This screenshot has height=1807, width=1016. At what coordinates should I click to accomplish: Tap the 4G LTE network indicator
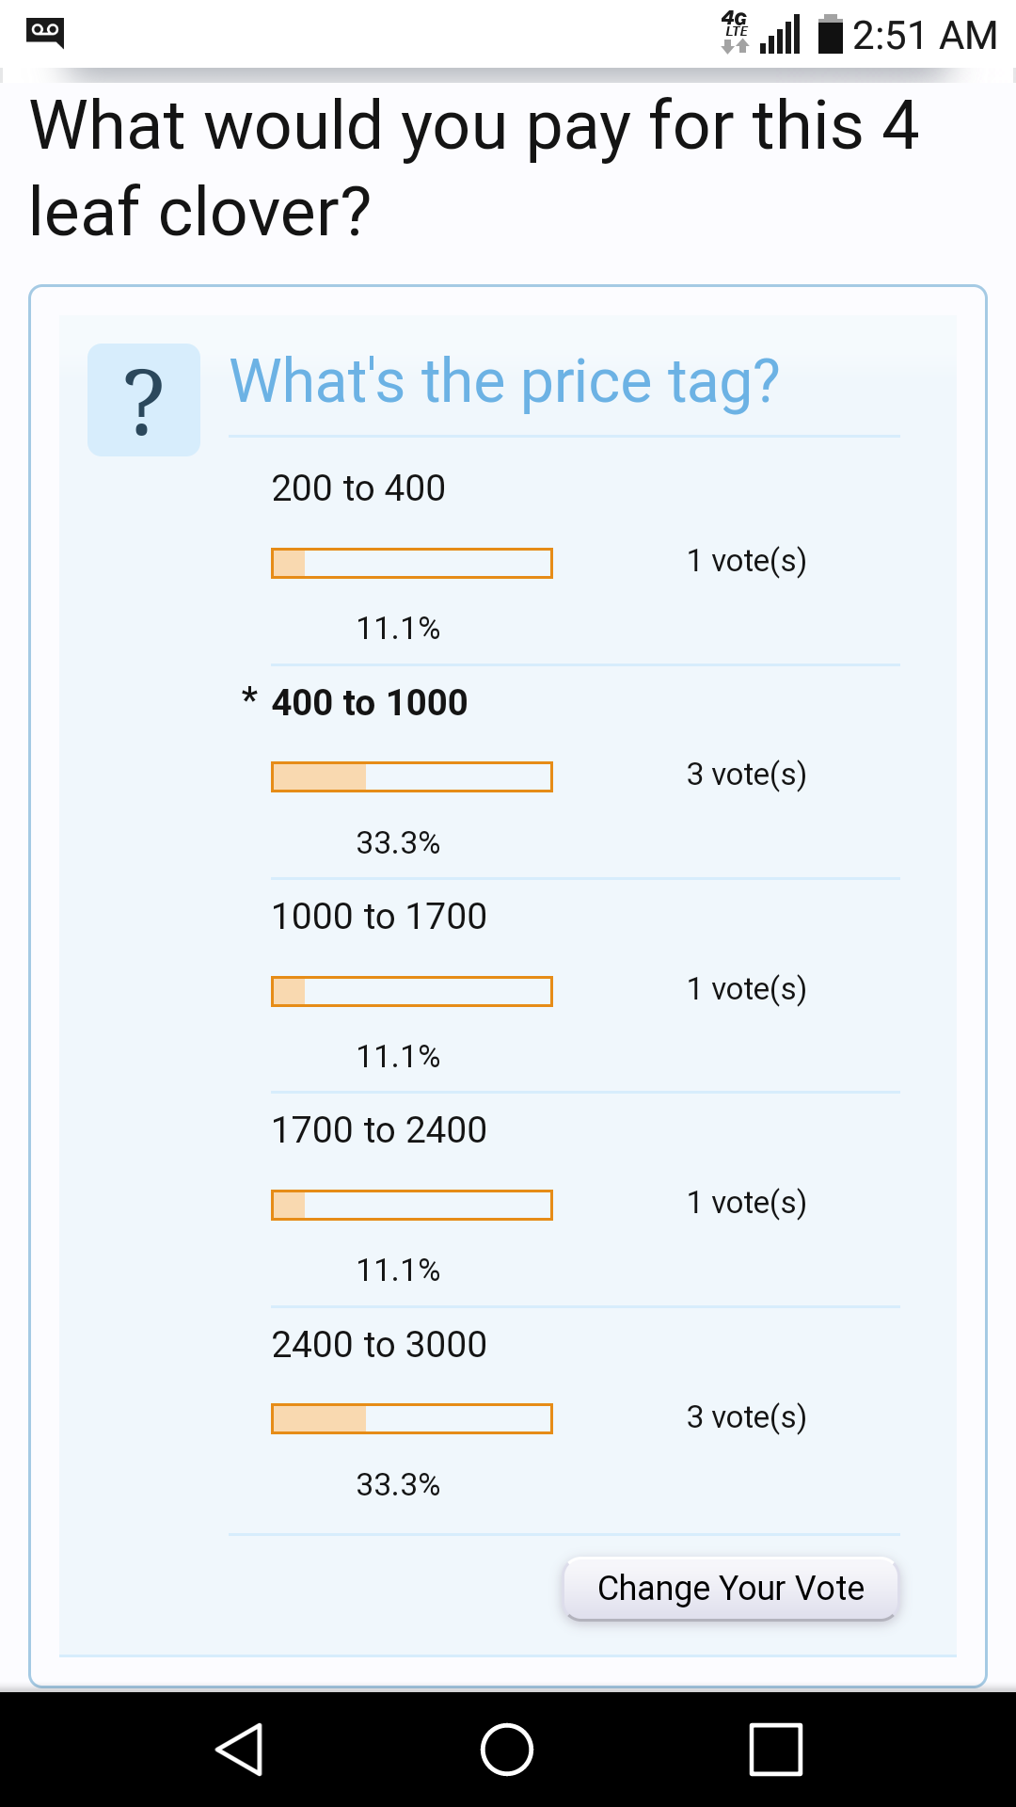[735, 32]
